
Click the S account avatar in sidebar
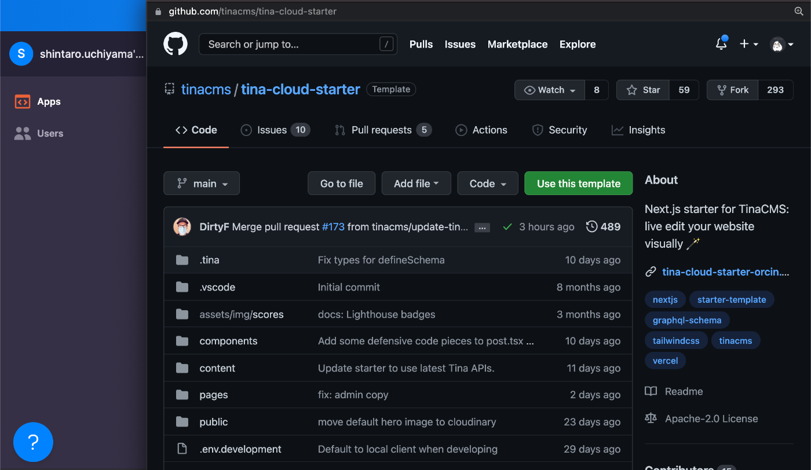21,54
